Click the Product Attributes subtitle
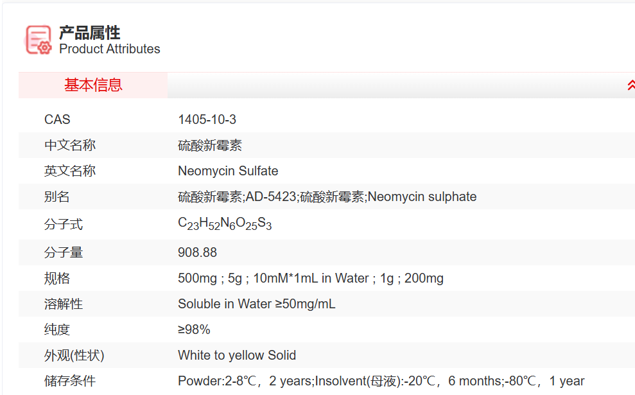 point(109,49)
